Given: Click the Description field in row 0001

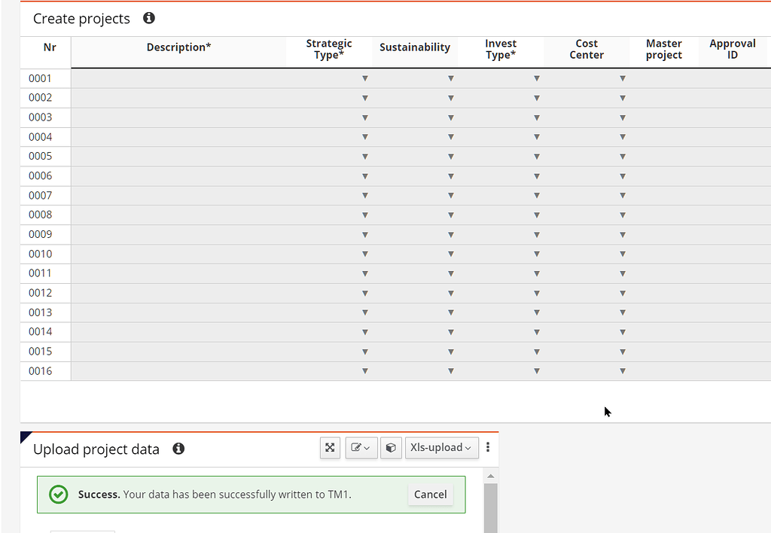Looking at the screenshot, I should 178,78.
